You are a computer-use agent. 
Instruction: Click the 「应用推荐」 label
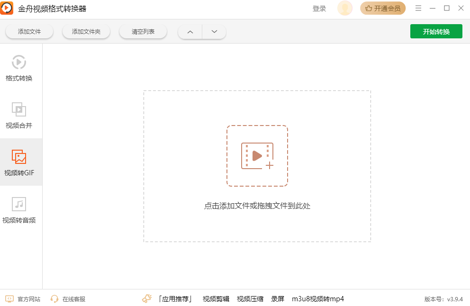(x=175, y=299)
